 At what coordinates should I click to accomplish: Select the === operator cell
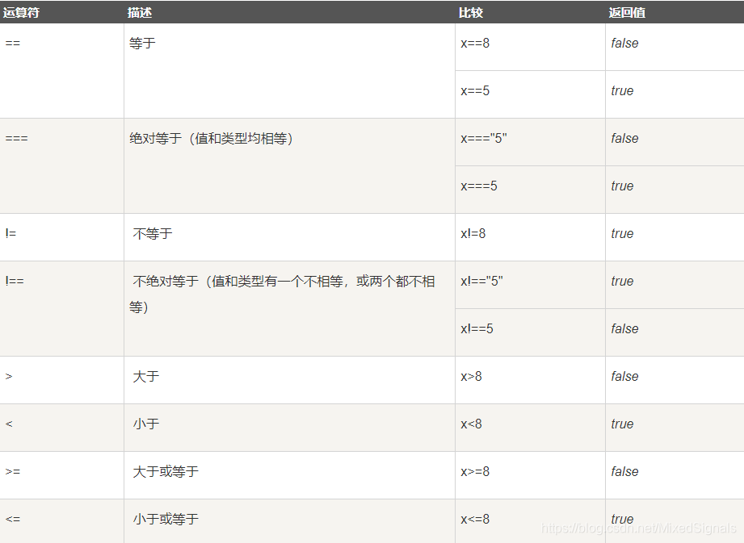coord(61,166)
